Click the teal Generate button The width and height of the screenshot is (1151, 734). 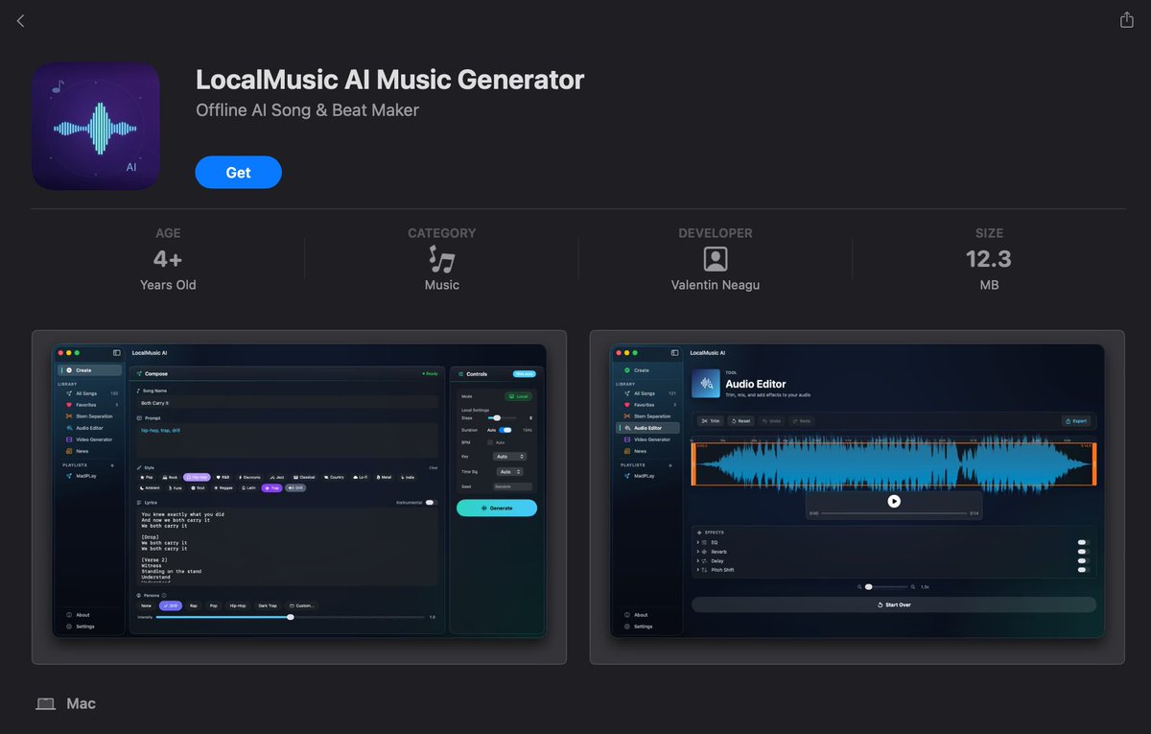(x=497, y=509)
